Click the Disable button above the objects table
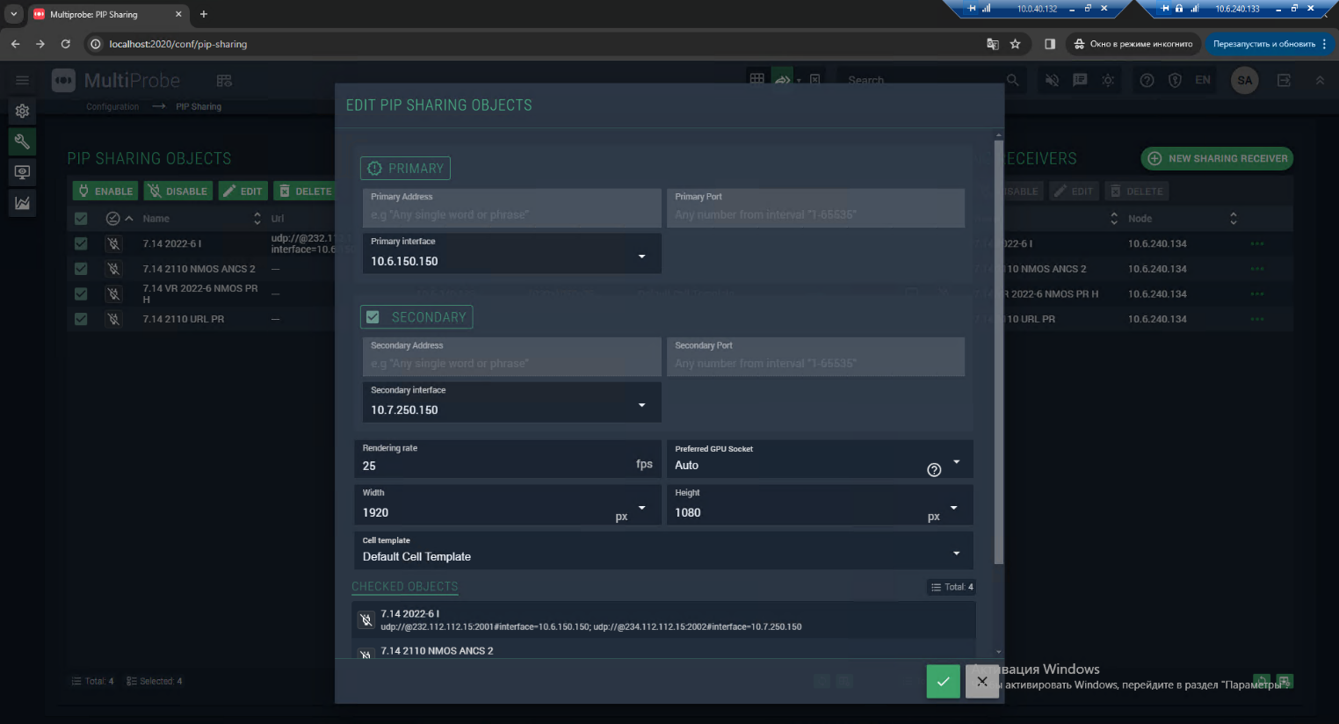This screenshot has height=724, width=1339. coord(177,192)
